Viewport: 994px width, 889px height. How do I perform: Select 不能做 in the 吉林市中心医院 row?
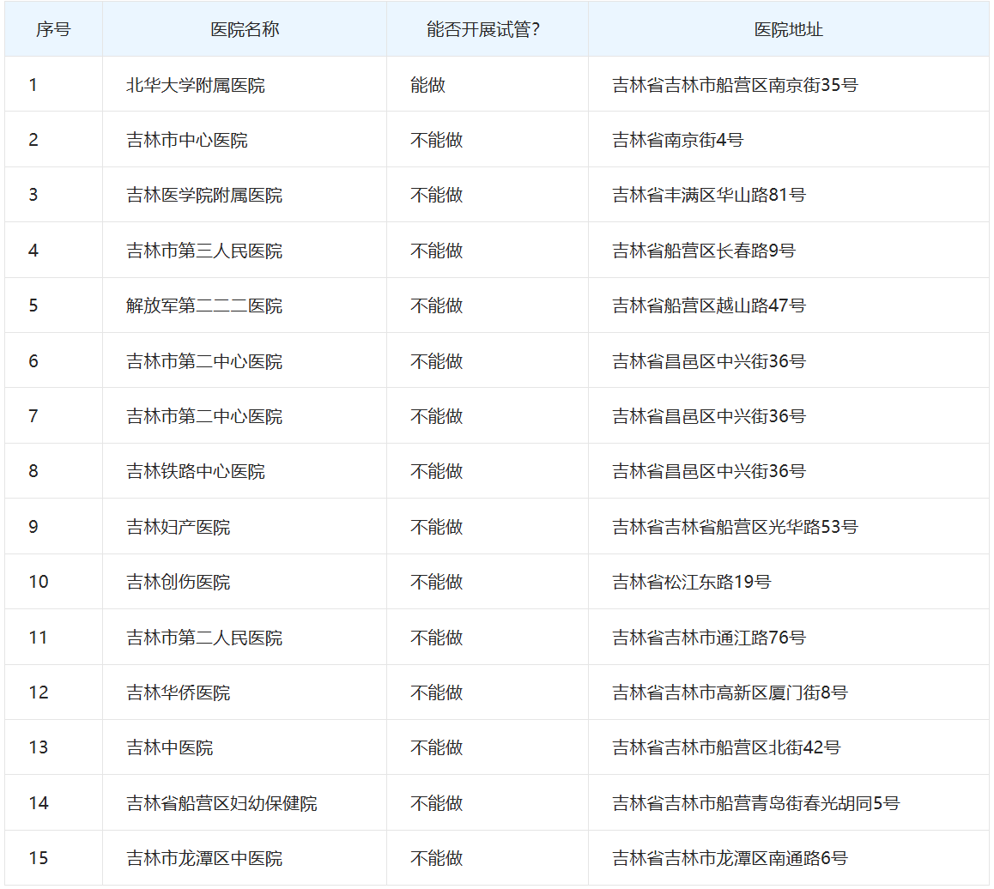437,140
